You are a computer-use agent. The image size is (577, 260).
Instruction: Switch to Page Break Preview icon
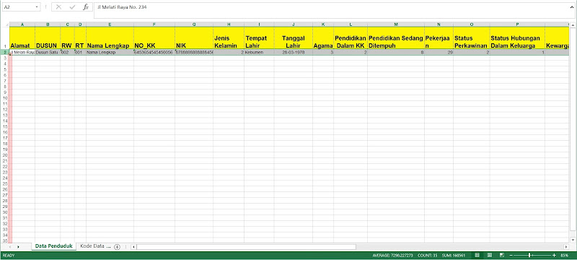point(501,255)
